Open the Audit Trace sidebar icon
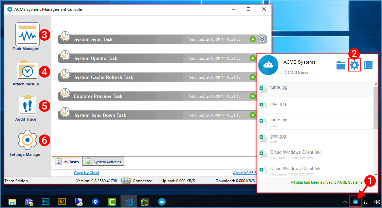 tap(27, 105)
